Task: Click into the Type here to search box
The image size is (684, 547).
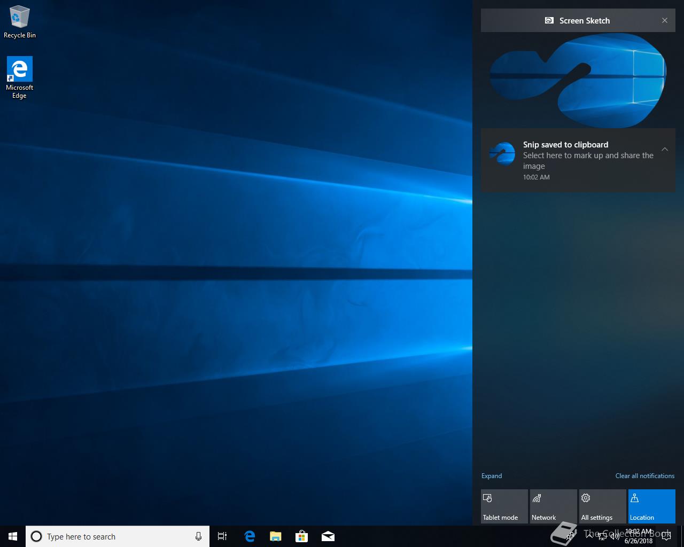Action: pyautogui.click(x=118, y=536)
